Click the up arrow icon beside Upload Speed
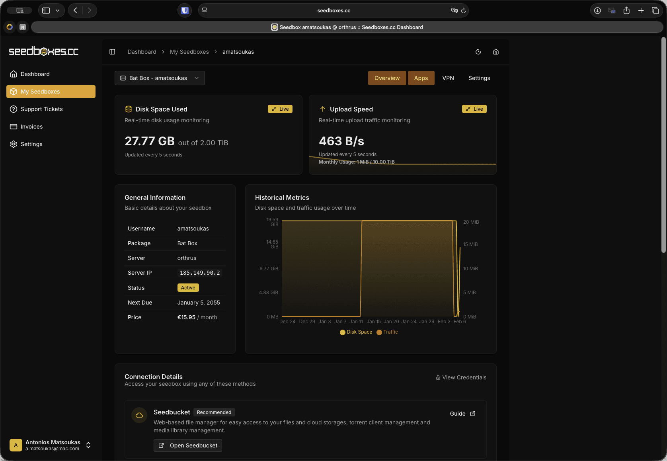Viewport: 667px width, 461px height. 323,109
